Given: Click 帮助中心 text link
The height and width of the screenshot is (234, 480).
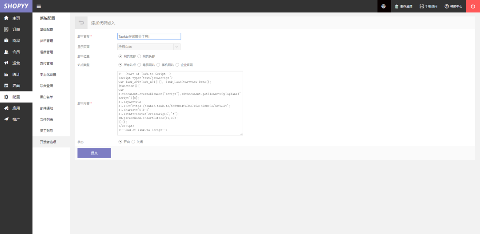Looking at the screenshot, I should click(x=456, y=6).
